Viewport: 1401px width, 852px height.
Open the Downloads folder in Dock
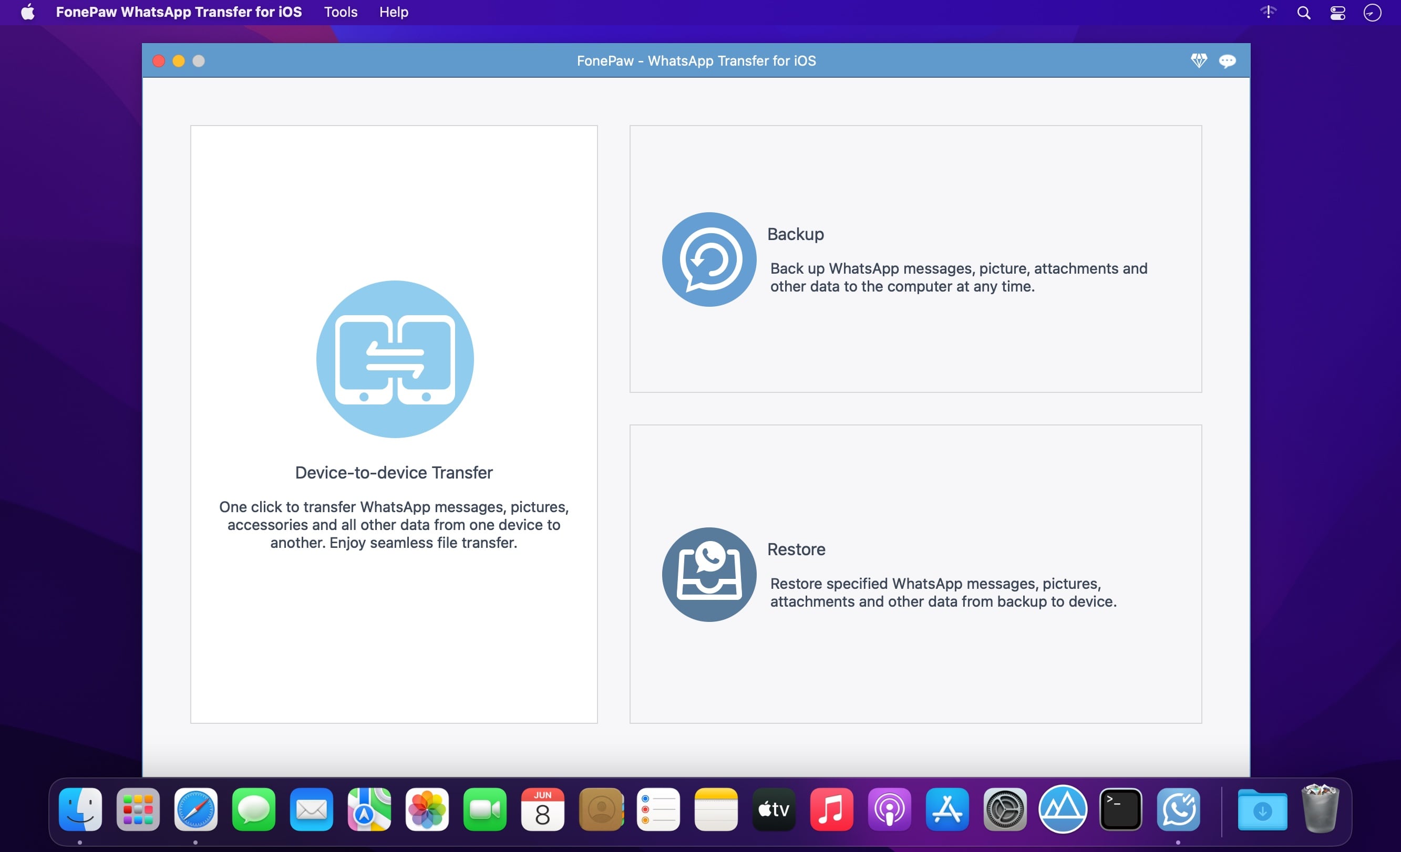(x=1262, y=809)
